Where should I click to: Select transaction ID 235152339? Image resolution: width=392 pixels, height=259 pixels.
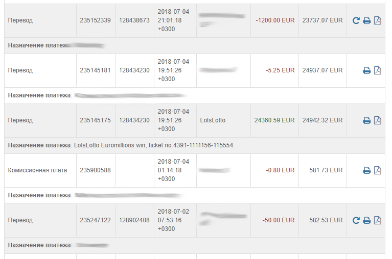[95, 20]
